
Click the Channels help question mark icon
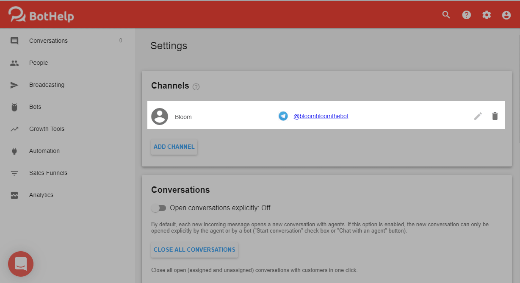pos(196,87)
